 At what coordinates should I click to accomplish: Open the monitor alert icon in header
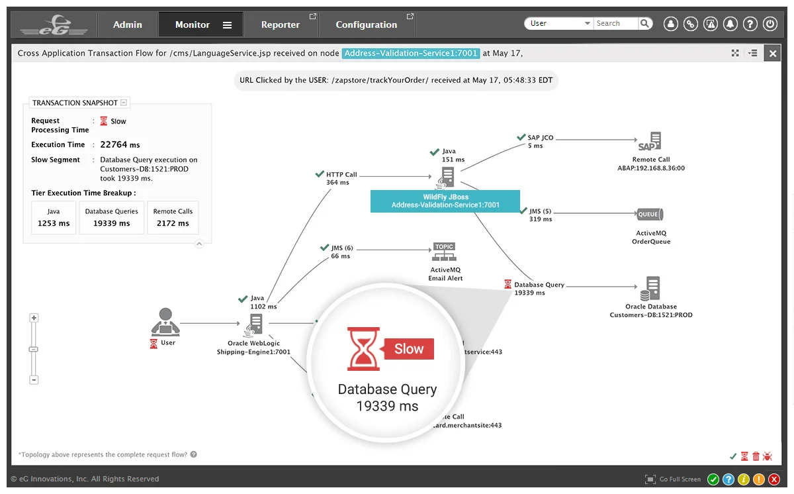click(710, 24)
